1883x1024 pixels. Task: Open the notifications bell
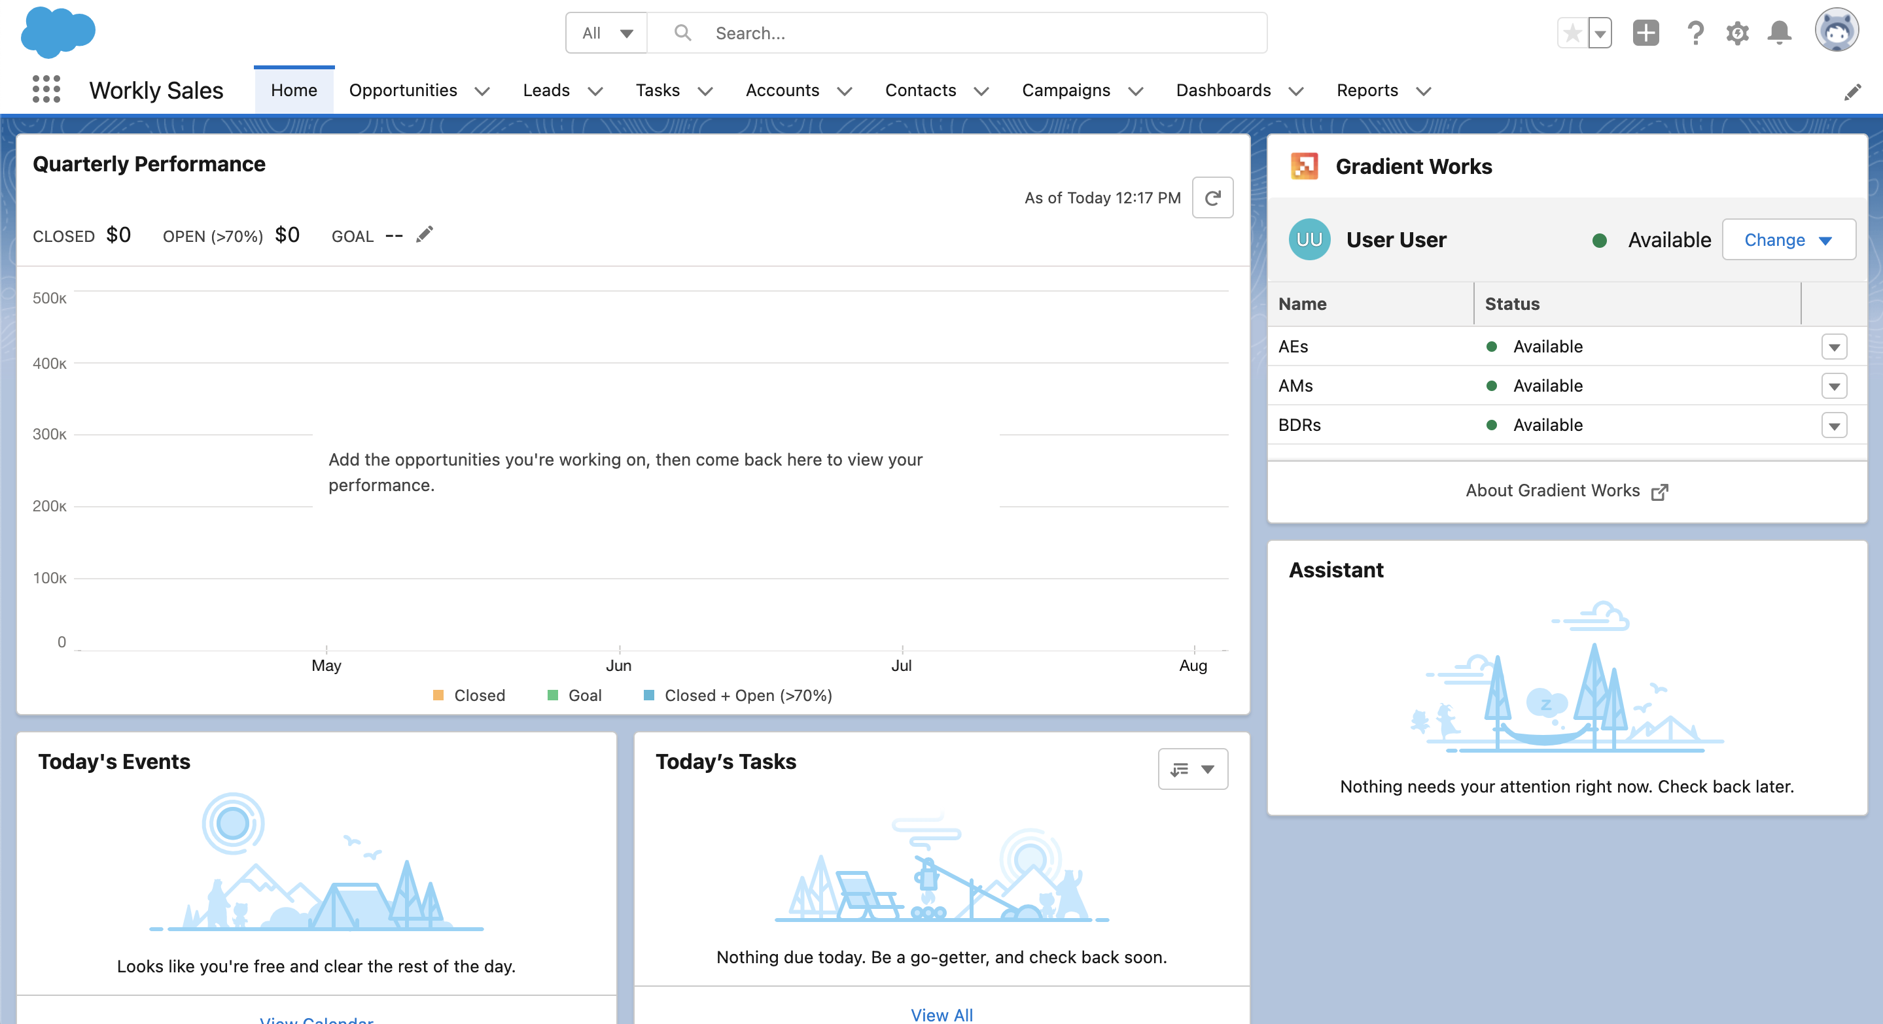(x=1779, y=33)
